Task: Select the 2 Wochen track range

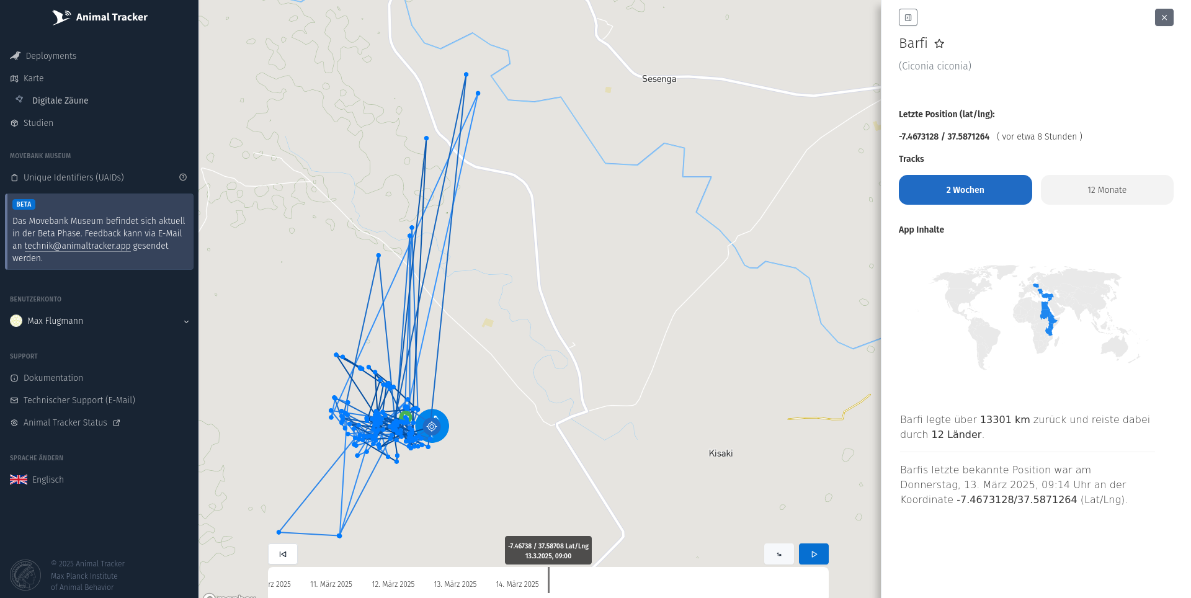Action: [x=965, y=190]
